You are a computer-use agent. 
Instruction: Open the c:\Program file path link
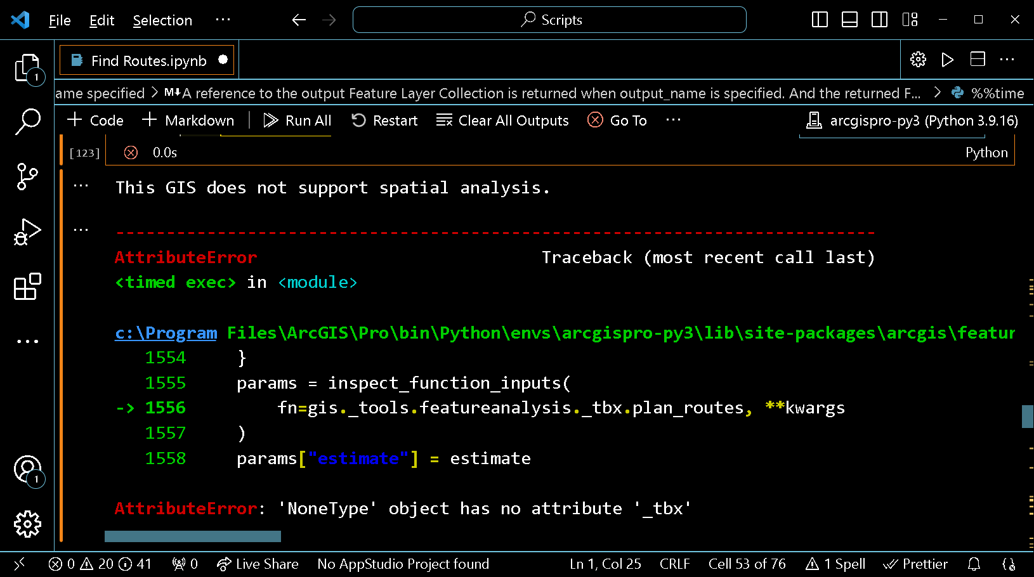point(166,333)
